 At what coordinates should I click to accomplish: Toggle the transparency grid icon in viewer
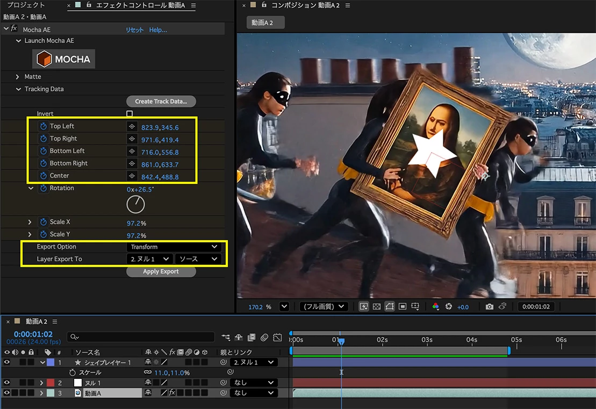click(377, 306)
